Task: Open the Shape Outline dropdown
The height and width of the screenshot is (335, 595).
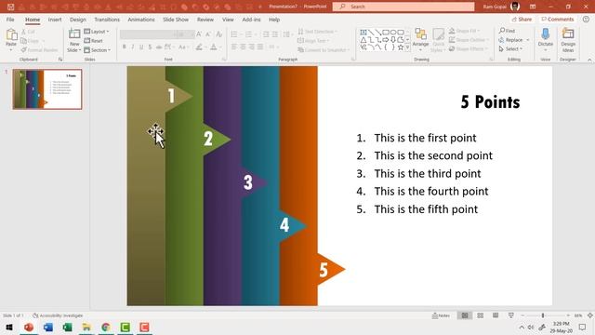Action: coord(469,40)
